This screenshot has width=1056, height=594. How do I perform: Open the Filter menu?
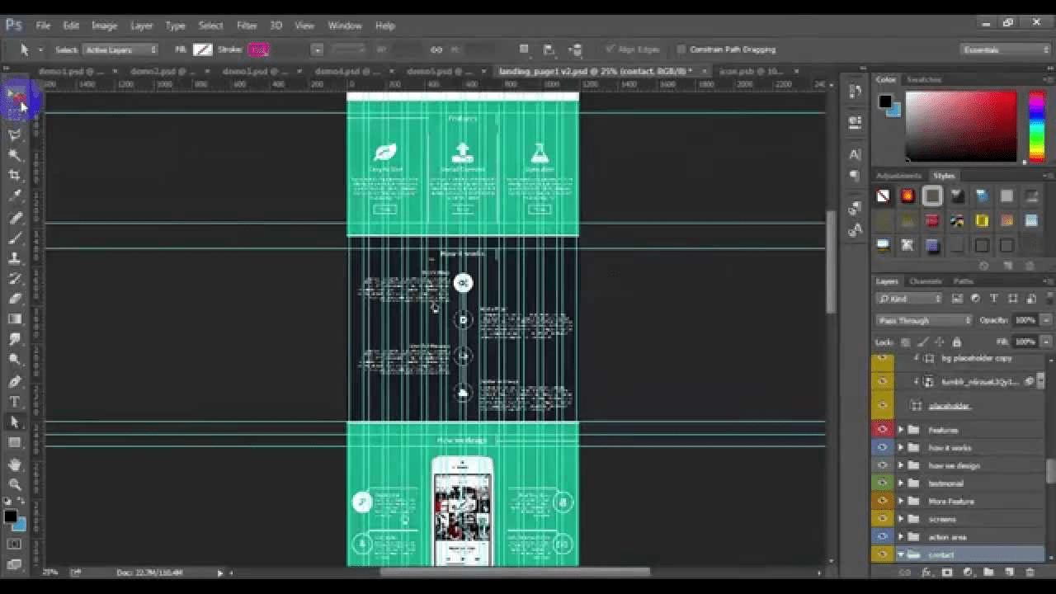(247, 26)
